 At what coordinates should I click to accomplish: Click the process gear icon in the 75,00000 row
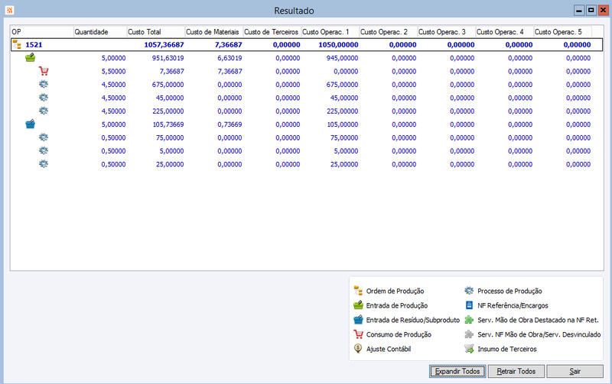click(x=44, y=137)
